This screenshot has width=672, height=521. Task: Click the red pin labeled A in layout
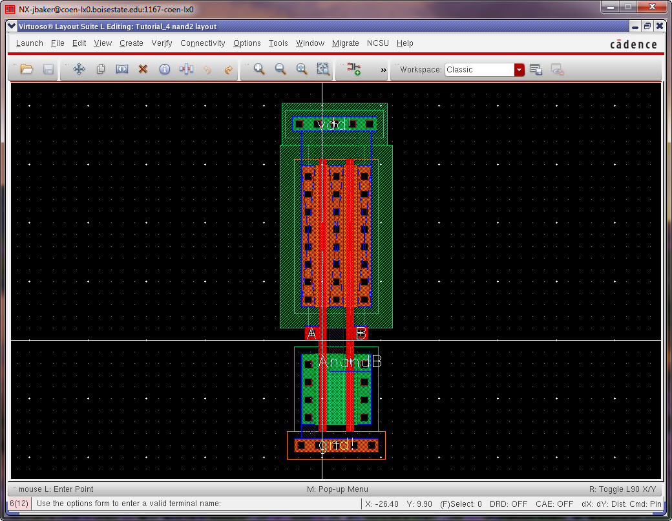(311, 334)
